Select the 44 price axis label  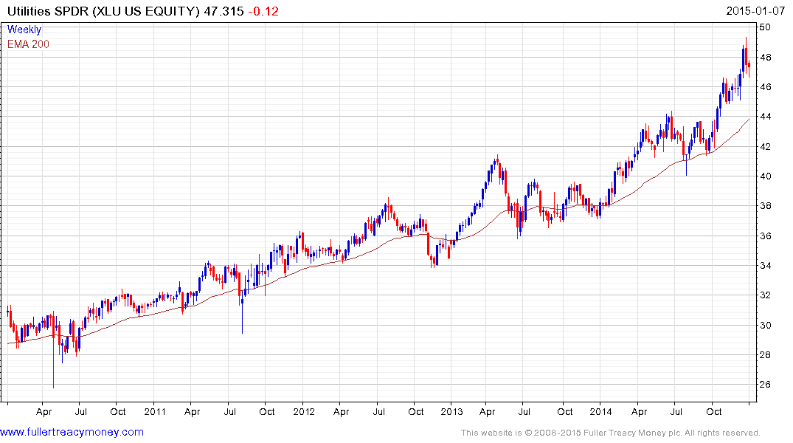pyautogui.click(x=765, y=117)
